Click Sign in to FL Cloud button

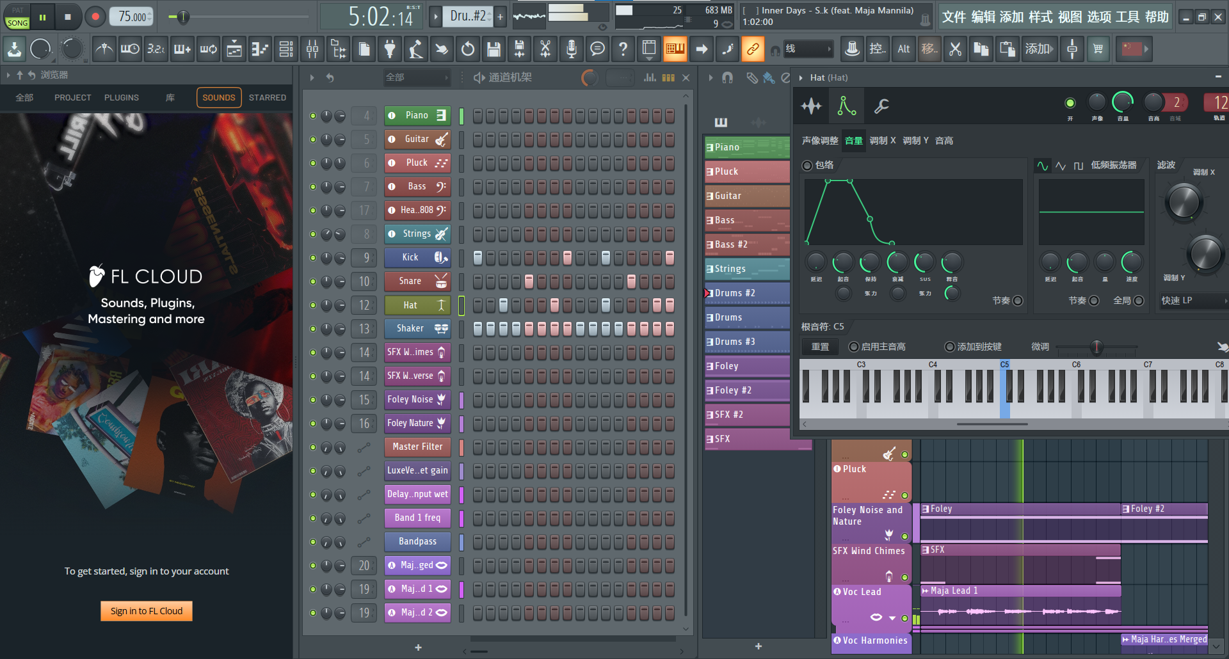[x=147, y=611]
